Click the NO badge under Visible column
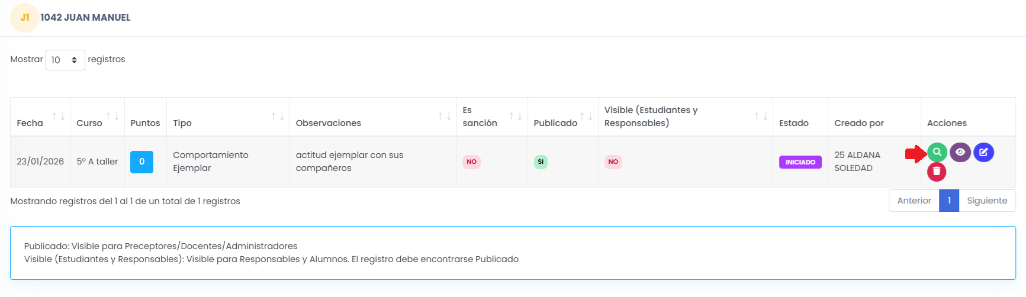 (613, 162)
